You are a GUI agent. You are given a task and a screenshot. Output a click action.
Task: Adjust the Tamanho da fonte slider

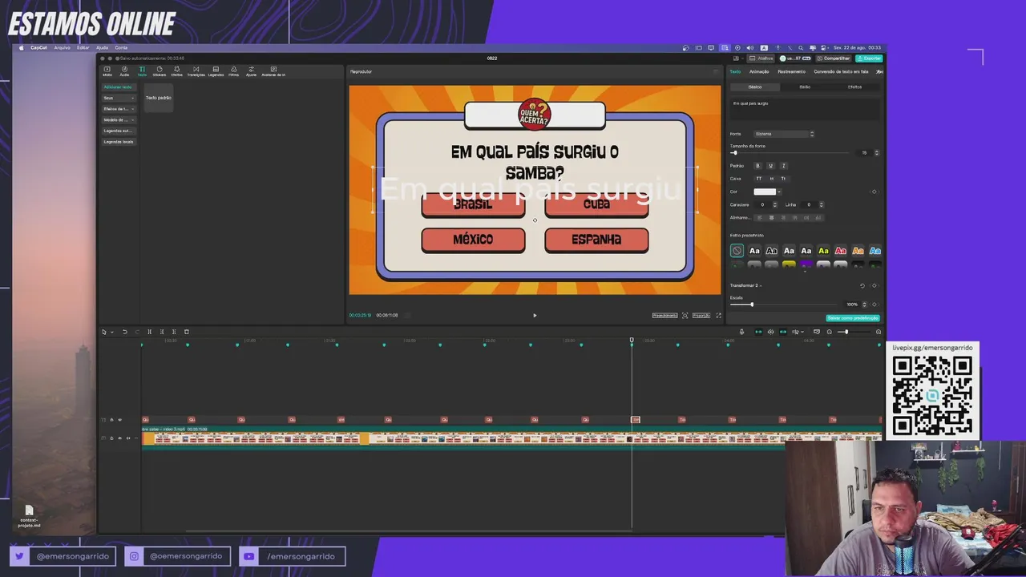[x=790, y=152]
